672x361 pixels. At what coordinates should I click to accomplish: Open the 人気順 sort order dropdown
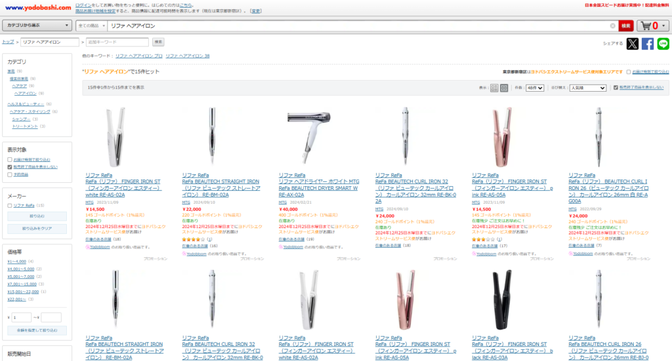click(587, 88)
